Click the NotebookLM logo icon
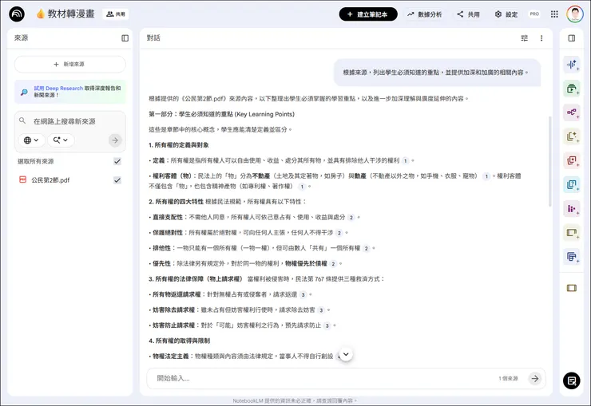 17,14
